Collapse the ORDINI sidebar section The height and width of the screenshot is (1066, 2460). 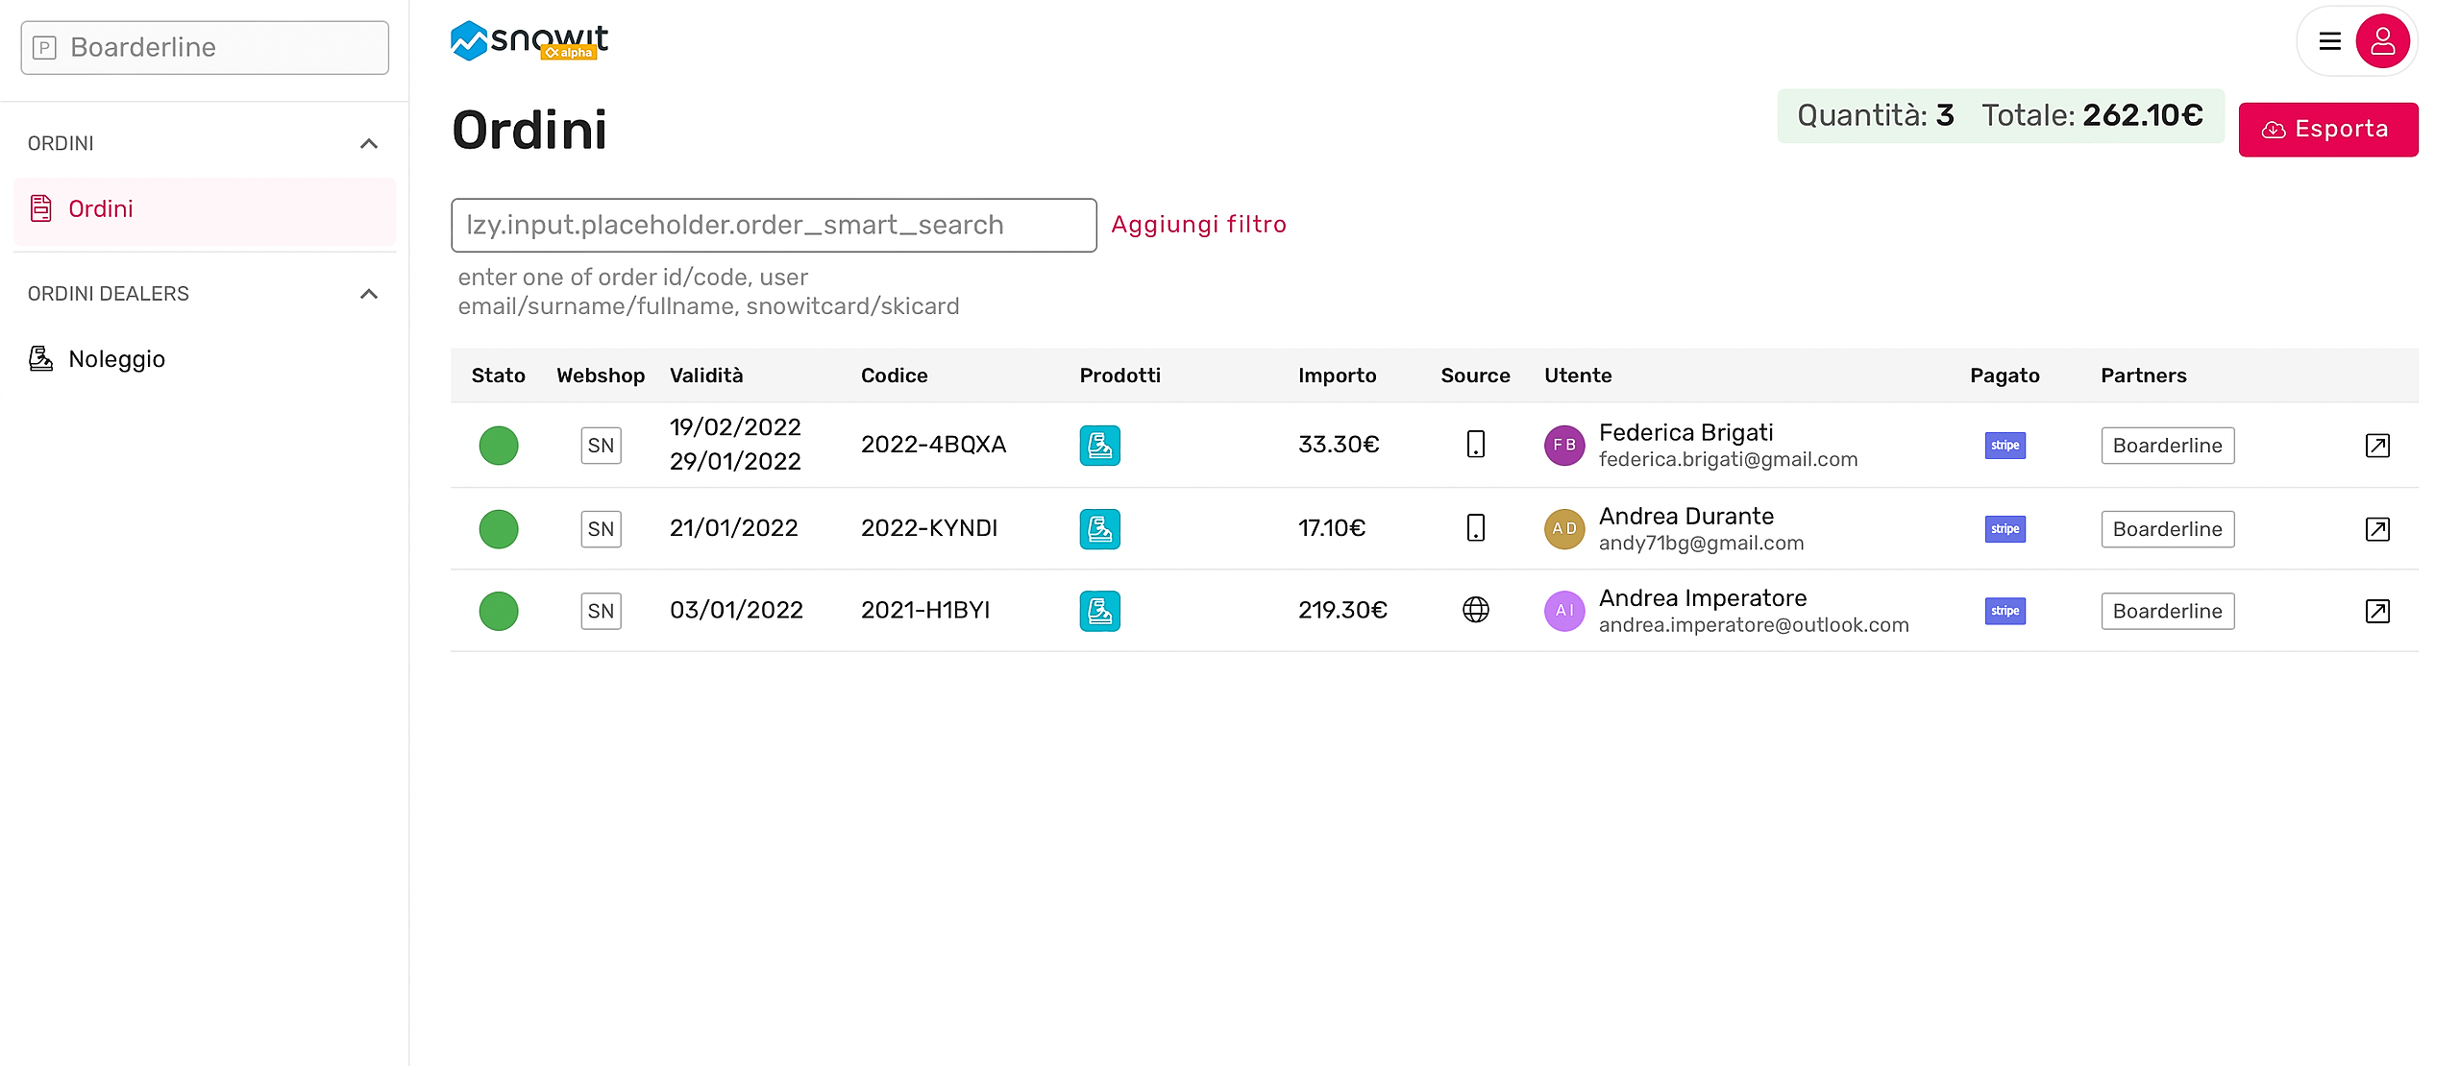pos(368,144)
